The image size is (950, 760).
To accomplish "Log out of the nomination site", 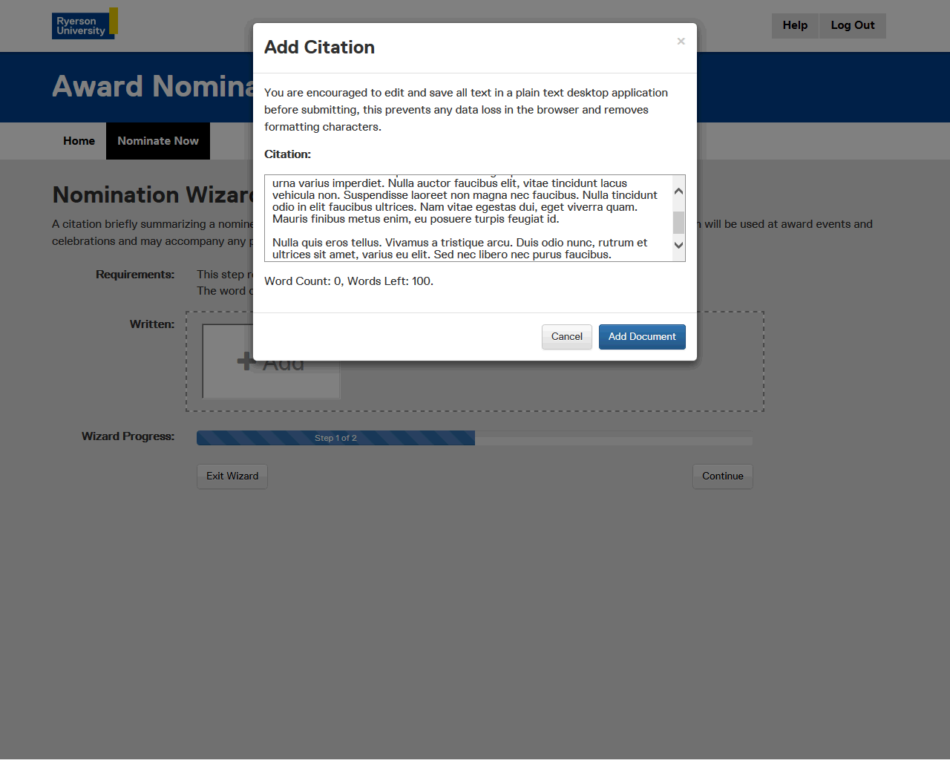I will tap(852, 25).
